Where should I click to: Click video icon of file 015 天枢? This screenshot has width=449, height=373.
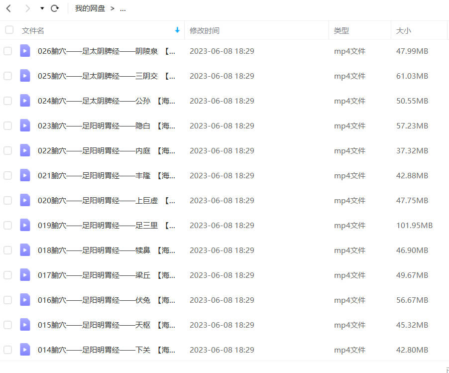(25, 325)
